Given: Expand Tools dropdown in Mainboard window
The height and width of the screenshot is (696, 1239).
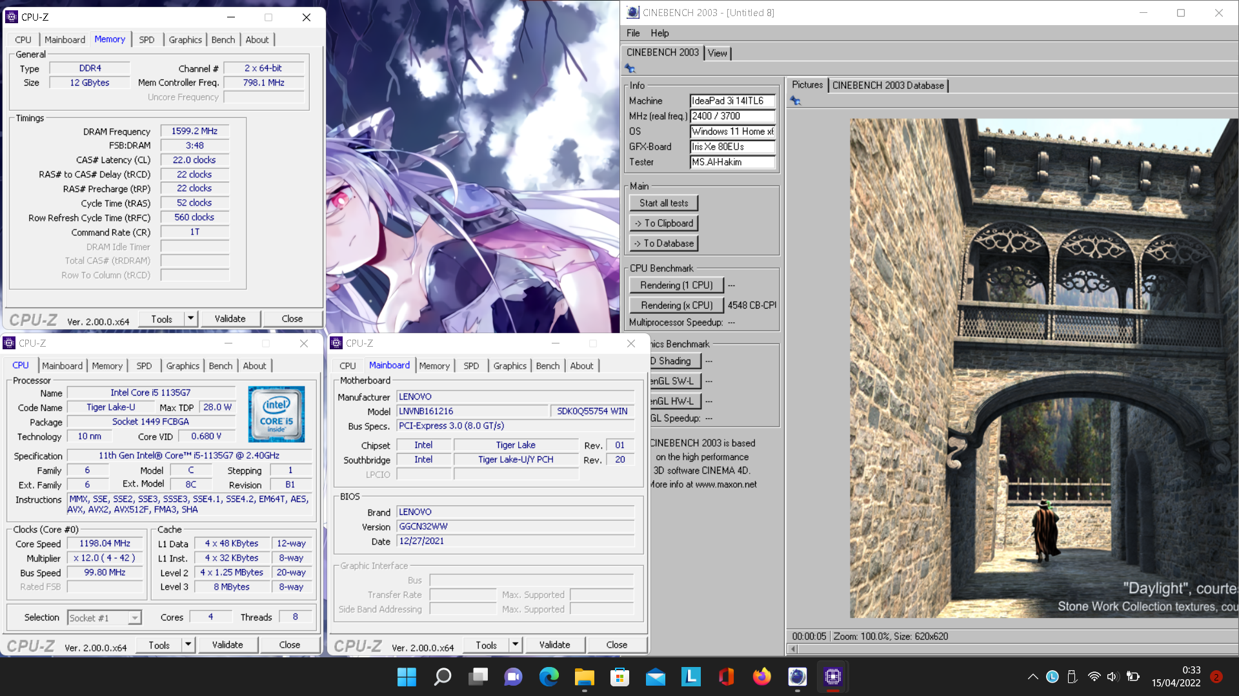Looking at the screenshot, I should click(515, 644).
